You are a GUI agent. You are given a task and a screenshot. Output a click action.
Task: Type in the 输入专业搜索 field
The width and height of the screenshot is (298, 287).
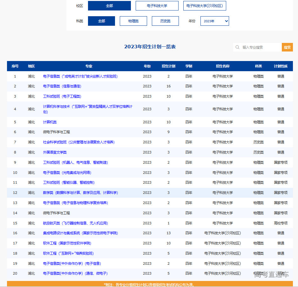[260, 47]
